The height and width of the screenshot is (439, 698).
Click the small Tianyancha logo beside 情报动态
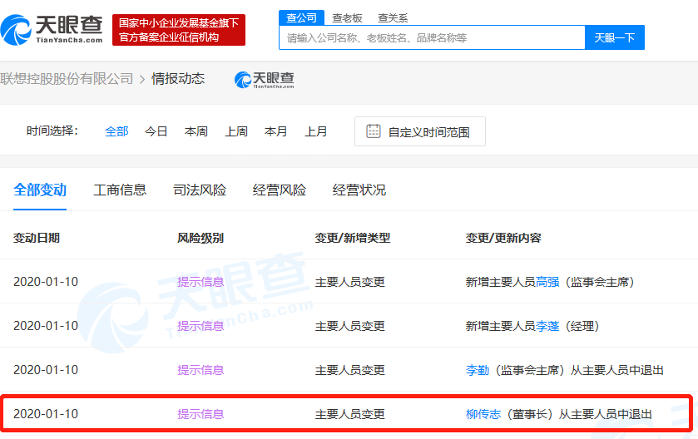(x=264, y=80)
